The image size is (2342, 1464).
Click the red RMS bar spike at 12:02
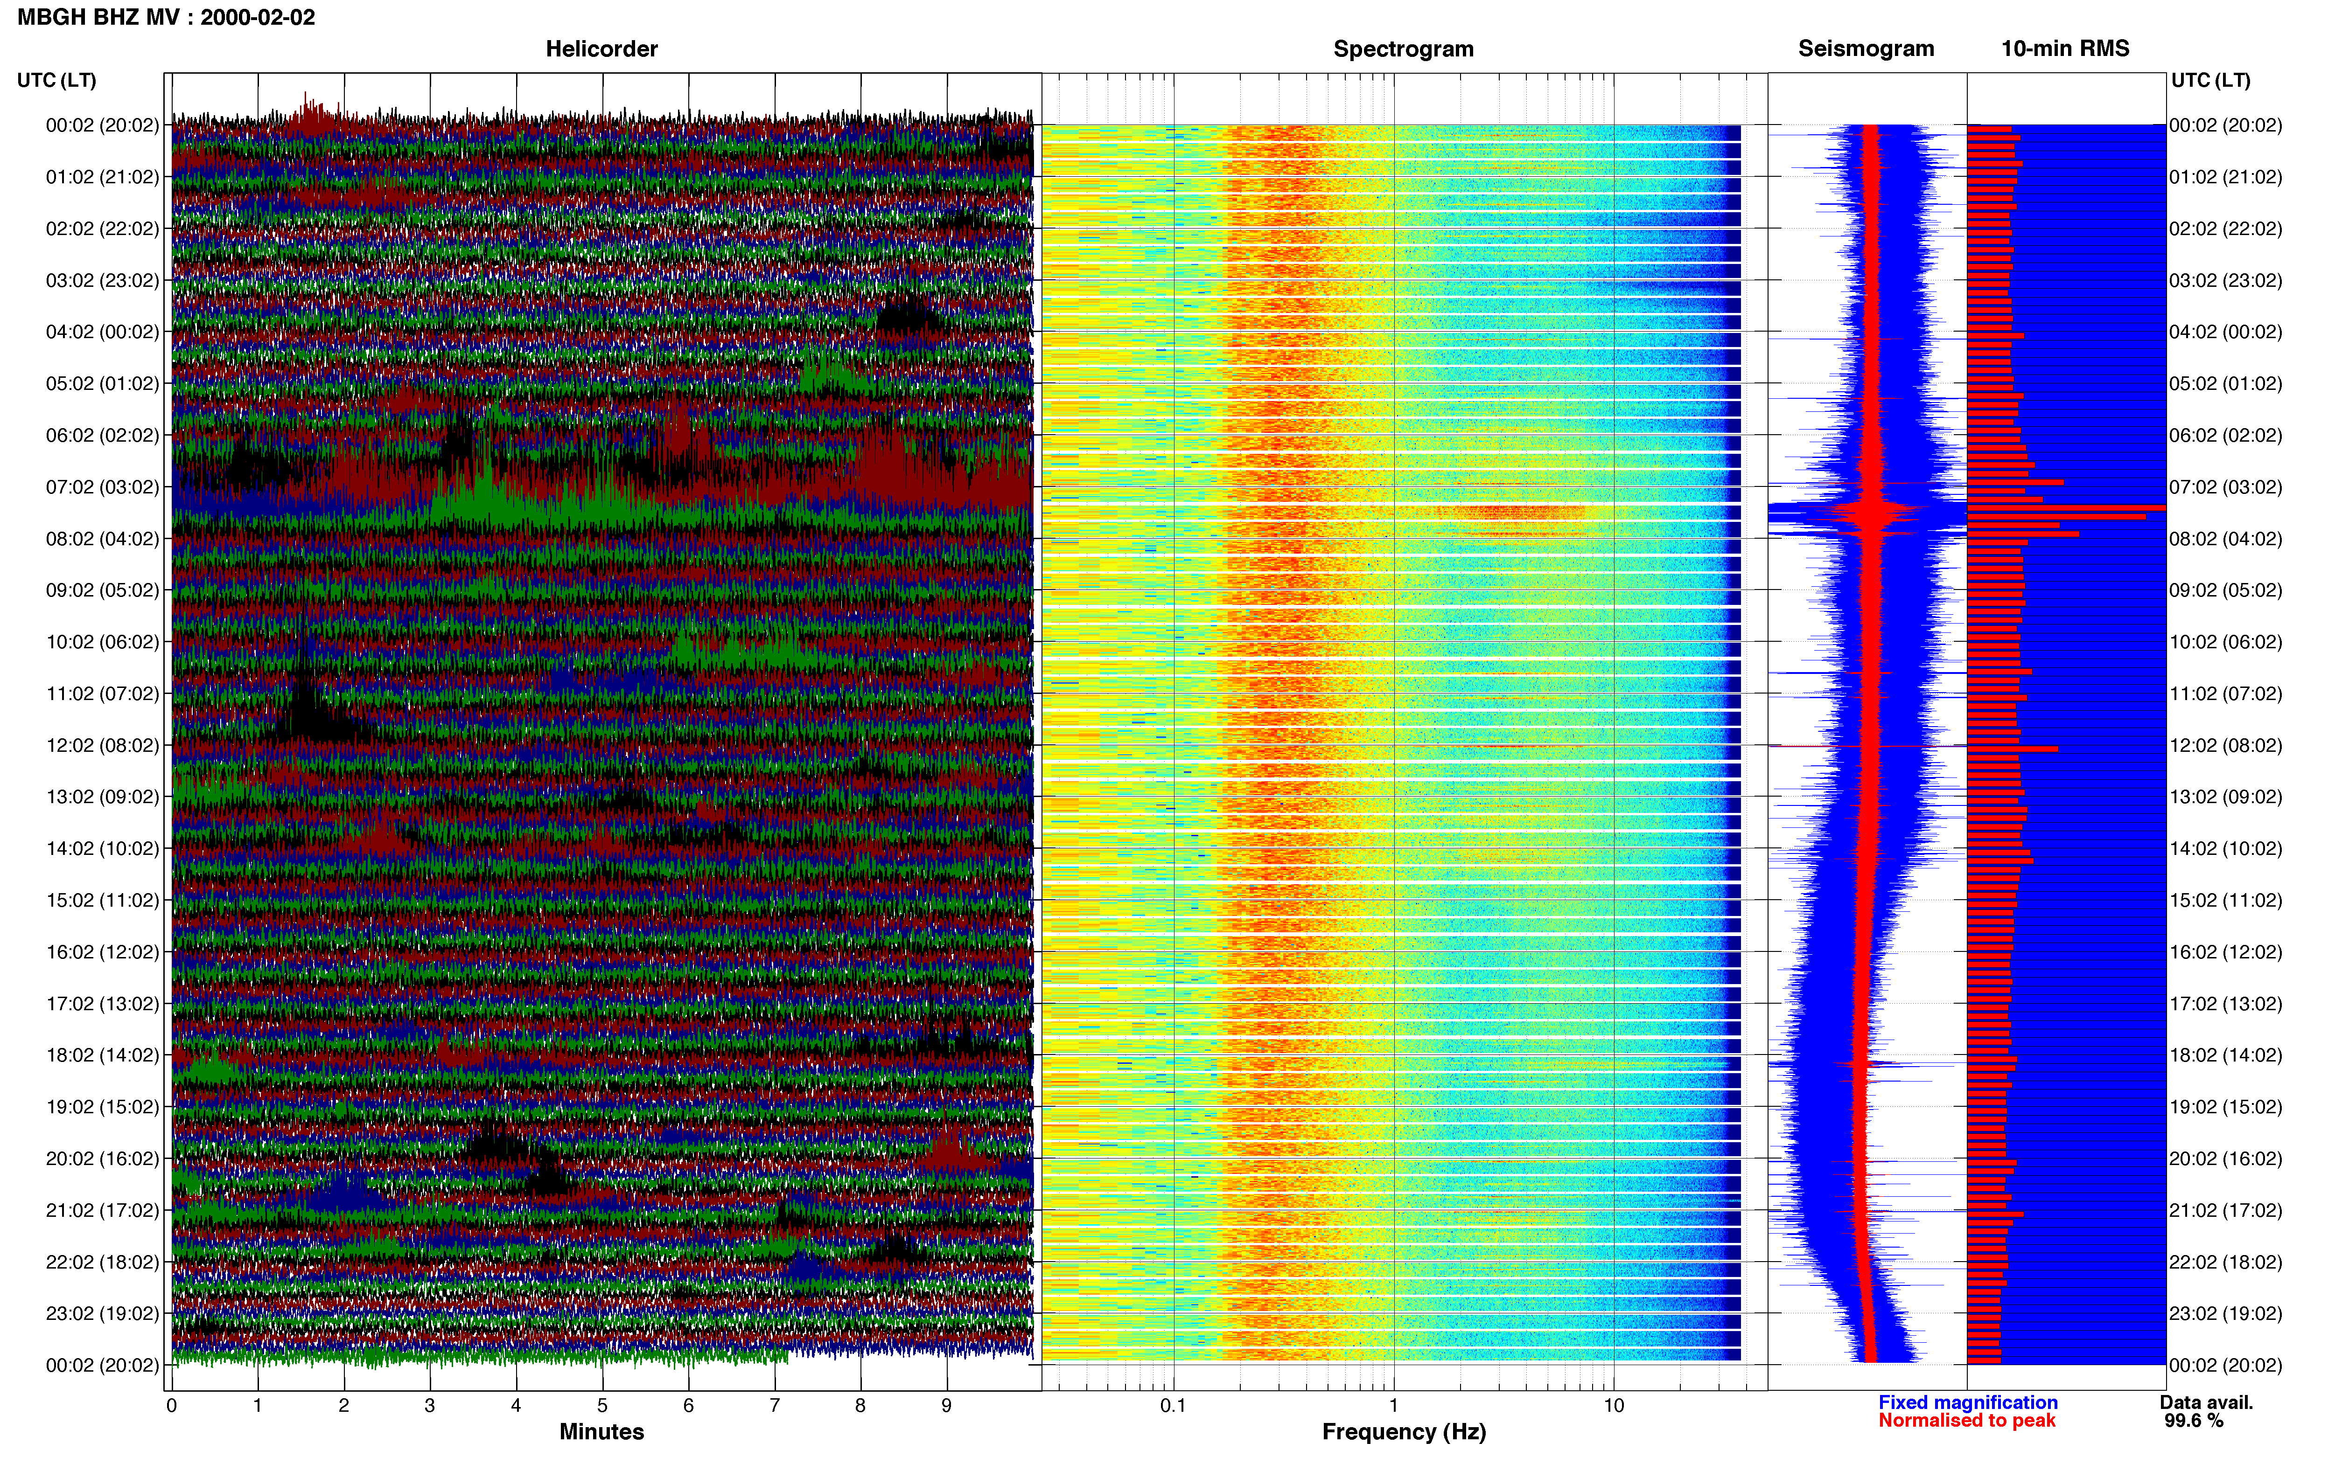[2012, 749]
